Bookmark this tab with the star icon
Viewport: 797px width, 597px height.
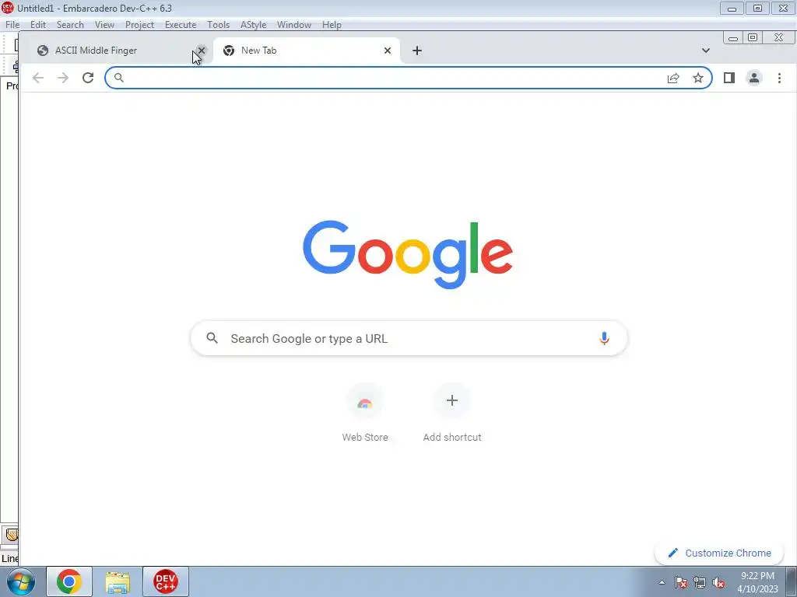point(698,78)
